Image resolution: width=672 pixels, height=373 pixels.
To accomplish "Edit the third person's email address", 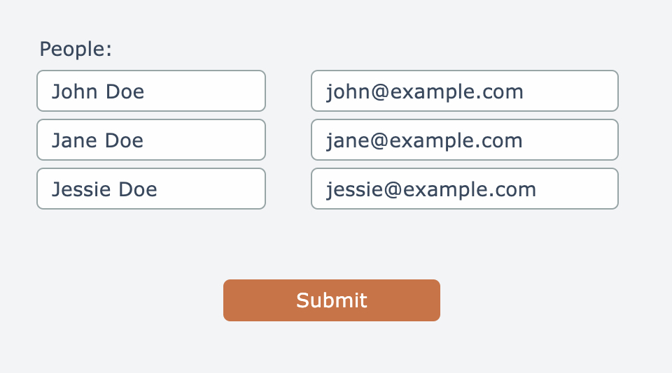I will tap(464, 189).
